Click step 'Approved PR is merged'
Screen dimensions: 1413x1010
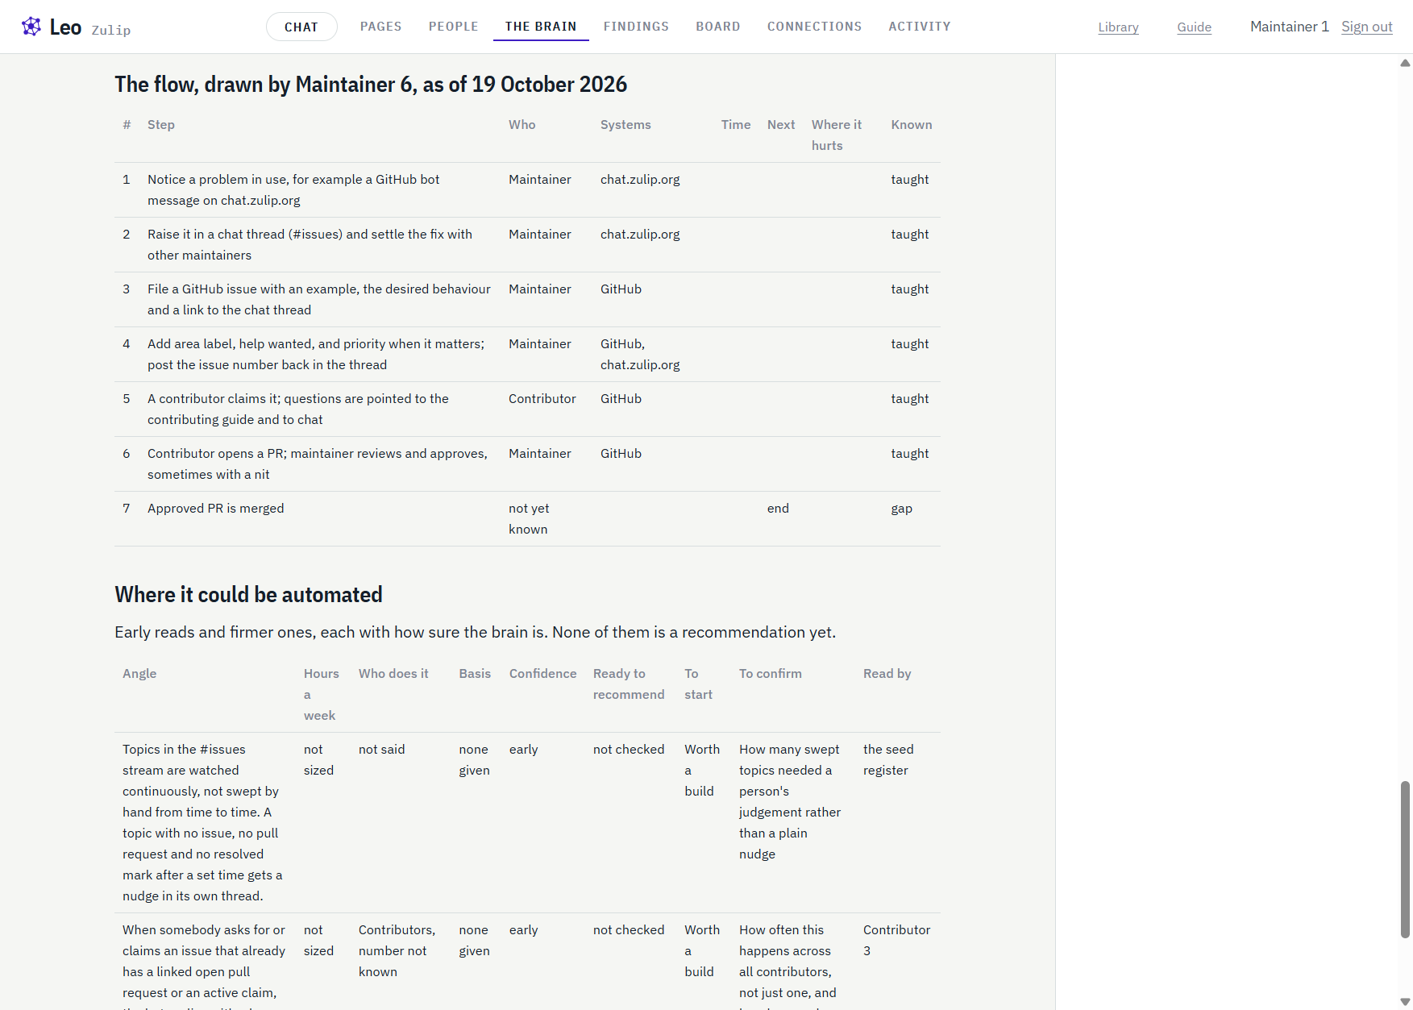(216, 508)
